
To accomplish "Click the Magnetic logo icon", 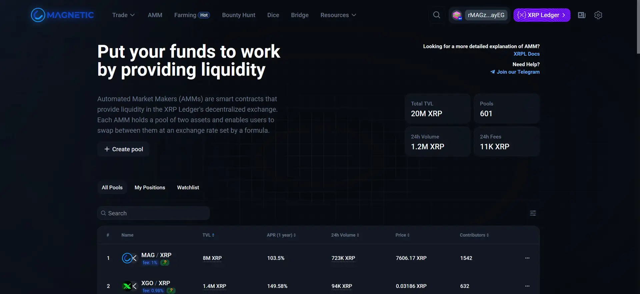I will (x=38, y=15).
